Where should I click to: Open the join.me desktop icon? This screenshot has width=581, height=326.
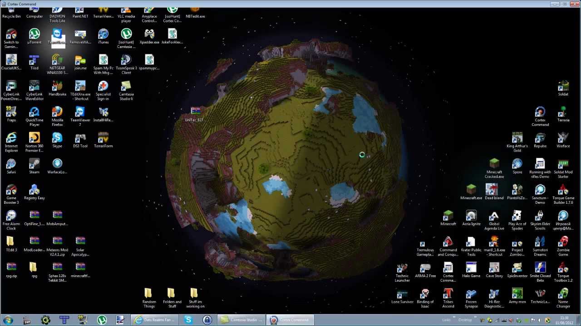click(x=80, y=62)
